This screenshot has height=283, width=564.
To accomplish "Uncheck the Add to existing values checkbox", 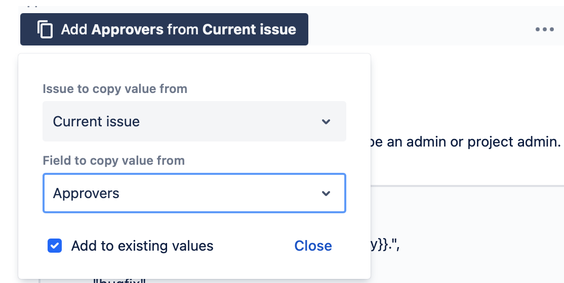I will pos(55,246).
